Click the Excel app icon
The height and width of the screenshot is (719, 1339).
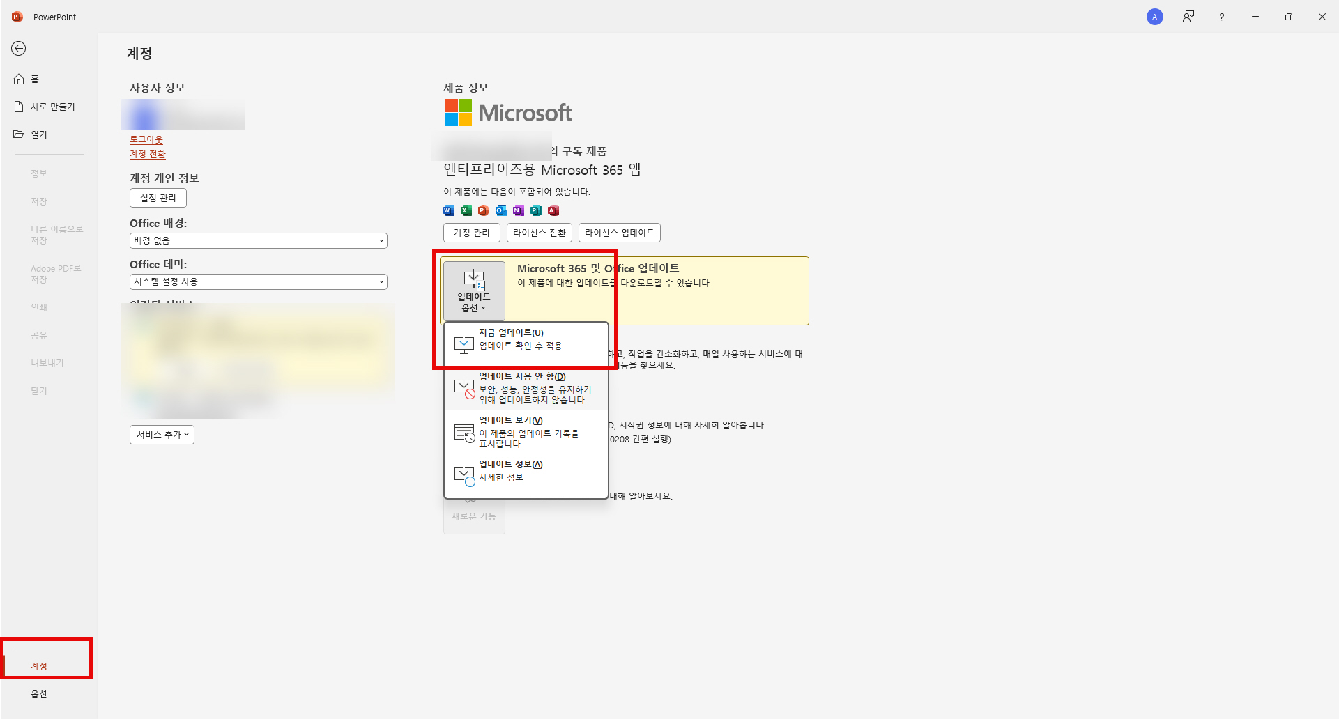[466, 210]
